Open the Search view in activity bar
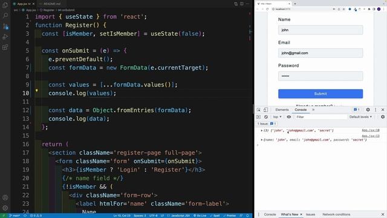 coord(5,16)
